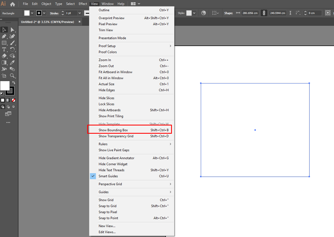Open the Style dropdown

(194, 13)
